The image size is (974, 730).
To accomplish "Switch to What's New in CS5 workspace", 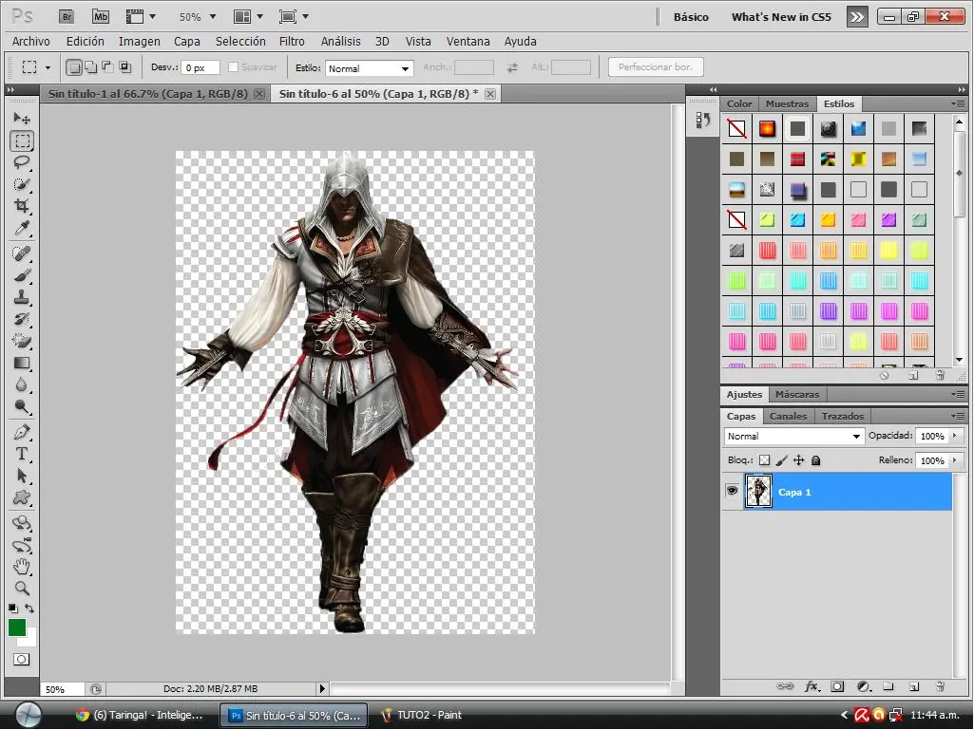I will click(781, 17).
